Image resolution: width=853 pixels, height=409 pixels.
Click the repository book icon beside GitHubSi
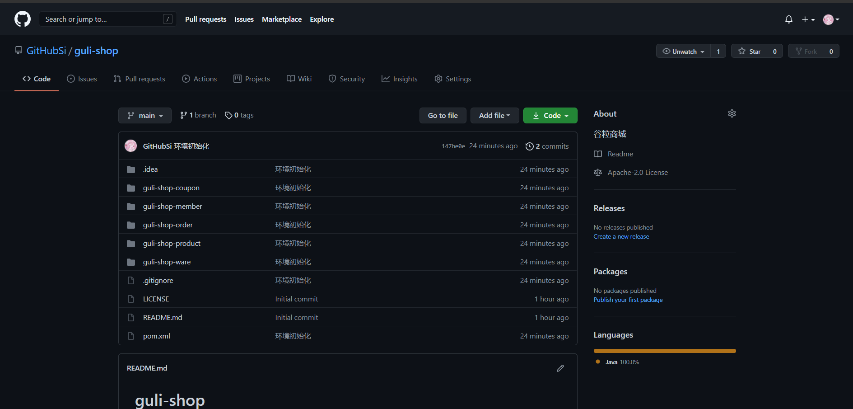(x=19, y=50)
